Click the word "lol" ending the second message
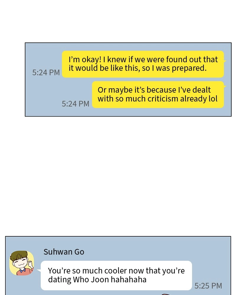Viewport: 236px width, 295px height. pyautogui.click(x=213, y=99)
